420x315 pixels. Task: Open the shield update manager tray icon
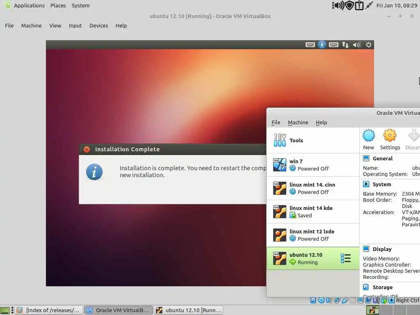tap(349, 5)
